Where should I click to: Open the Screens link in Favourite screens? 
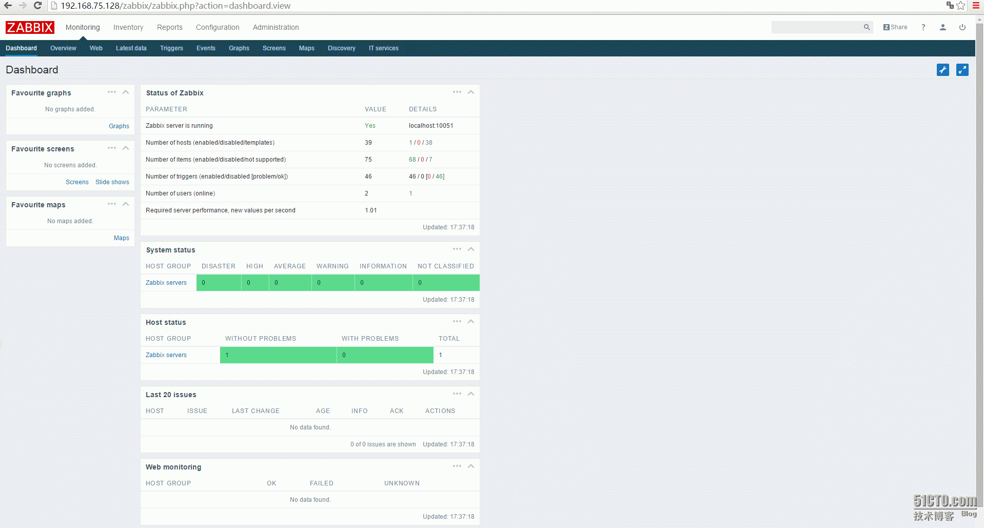[x=77, y=182]
